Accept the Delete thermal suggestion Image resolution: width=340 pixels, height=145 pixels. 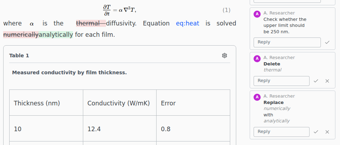point(316,81)
